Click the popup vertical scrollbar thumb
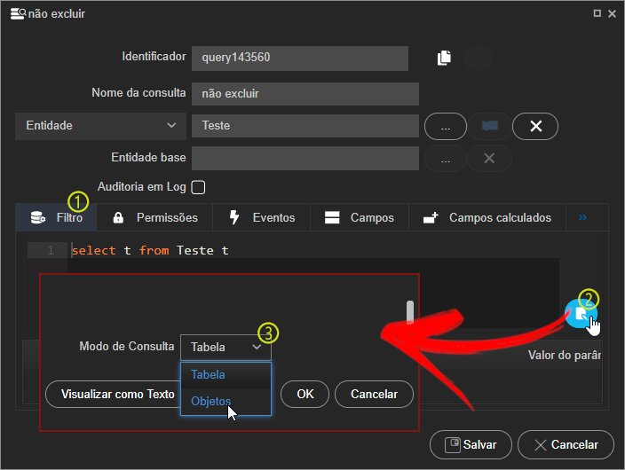 click(410, 312)
